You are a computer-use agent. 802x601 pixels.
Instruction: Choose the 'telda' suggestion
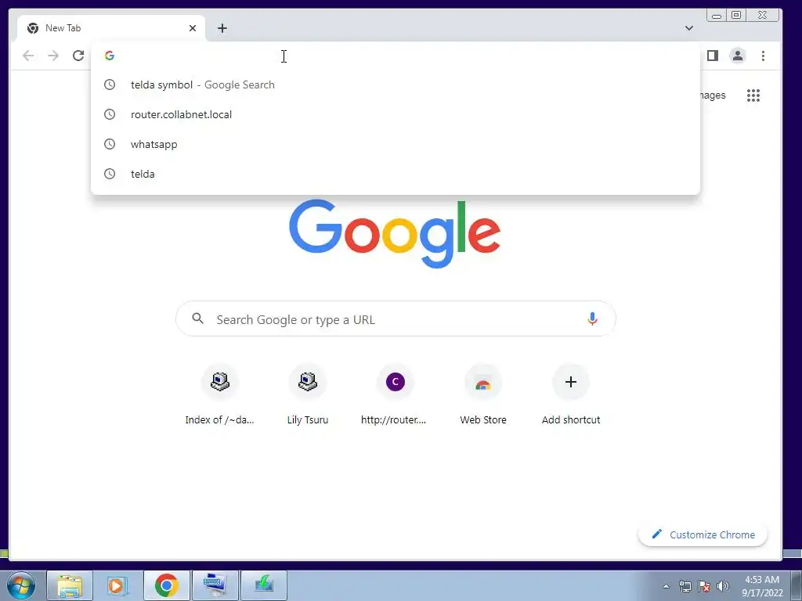pyautogui.click(x=396, y=174)
